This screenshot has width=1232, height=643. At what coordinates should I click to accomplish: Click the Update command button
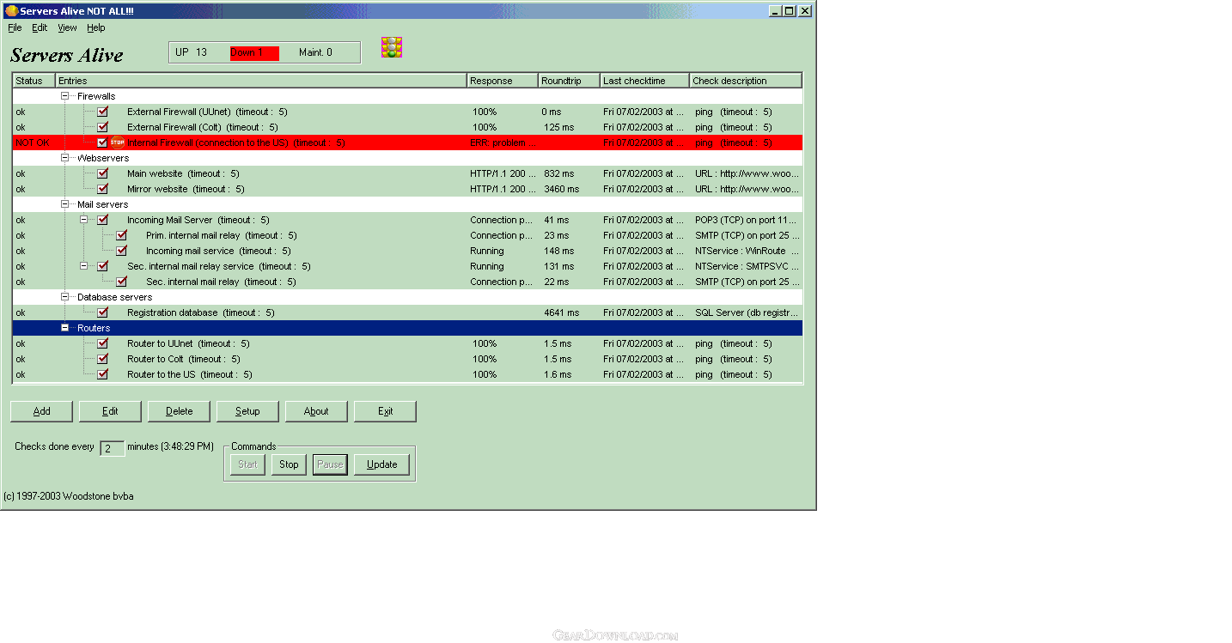[x=381, y=464]
